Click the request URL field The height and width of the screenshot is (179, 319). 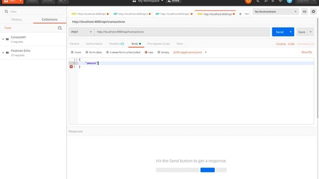coord(182,32)
